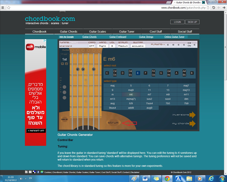
Task: Toggle mute on the fifth string circle
Action: tap(94, 50)
